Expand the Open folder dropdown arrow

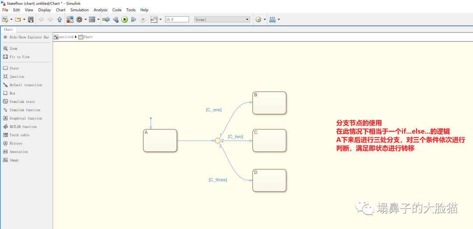tap(24, 20)
